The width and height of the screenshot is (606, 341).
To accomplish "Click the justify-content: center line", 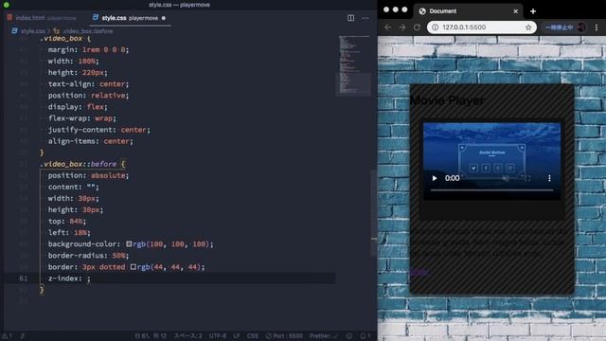I will pos(98,130).
